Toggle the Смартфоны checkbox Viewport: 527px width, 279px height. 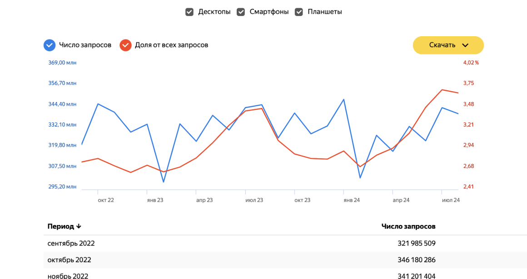click(241, 12)
